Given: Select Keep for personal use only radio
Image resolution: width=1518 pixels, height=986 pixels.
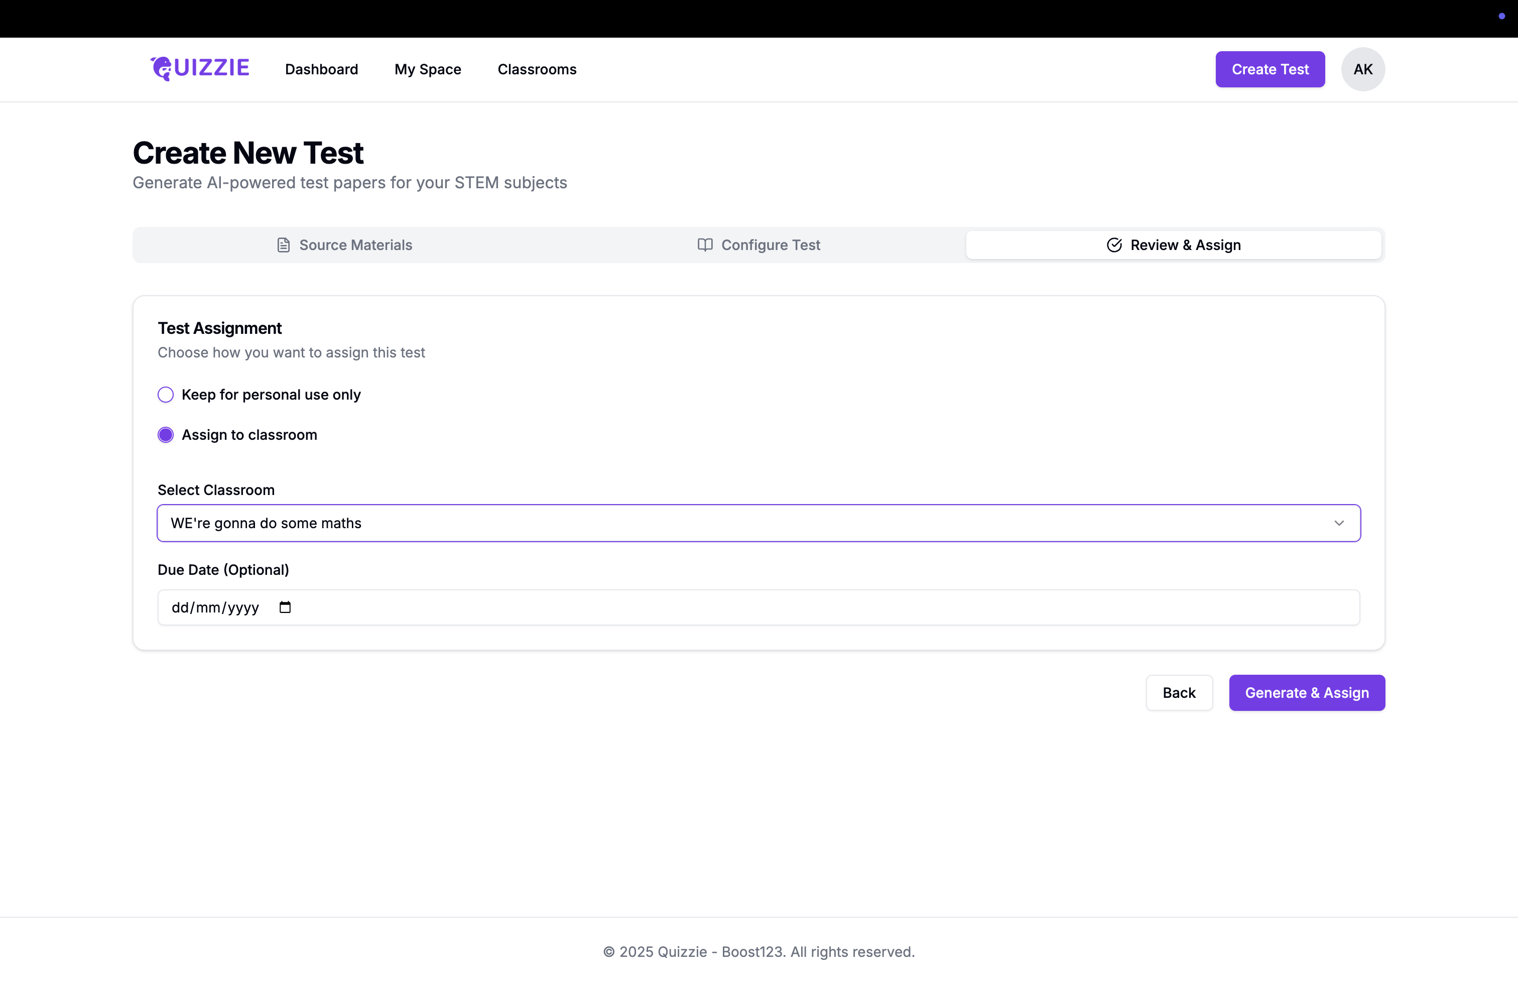Looking at the screenshot, I should [x=166, y=395].
